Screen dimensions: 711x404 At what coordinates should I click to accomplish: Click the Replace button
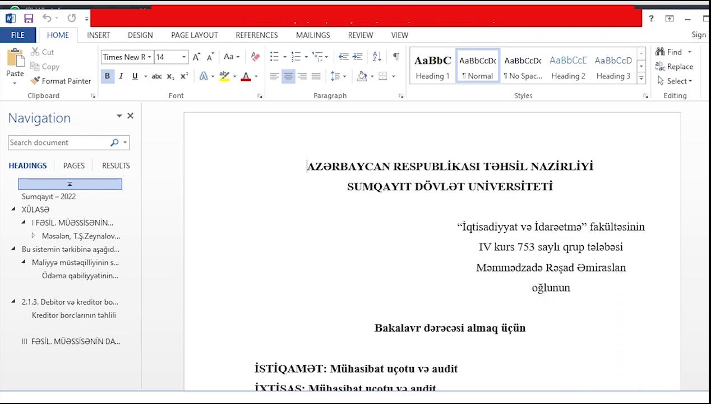coord(674,66)
